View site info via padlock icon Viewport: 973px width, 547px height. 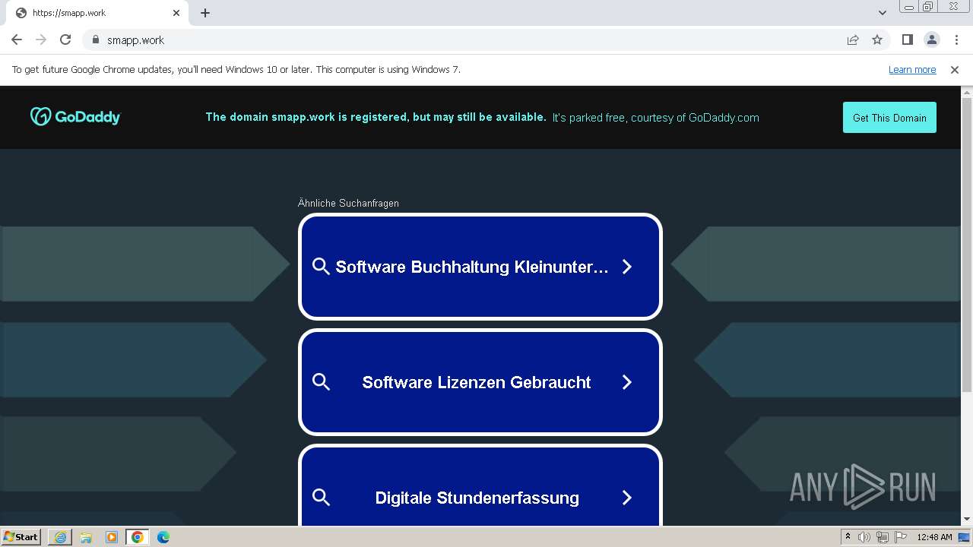tap(95, 40)
